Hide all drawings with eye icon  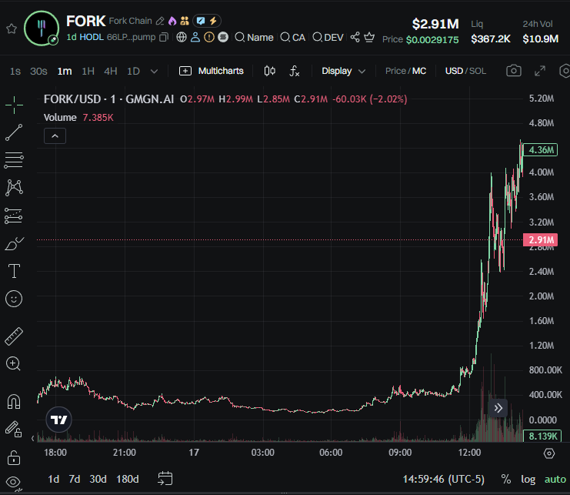coord(13,482)
